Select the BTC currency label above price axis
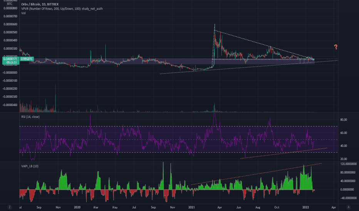 click(x=10, y=4)
